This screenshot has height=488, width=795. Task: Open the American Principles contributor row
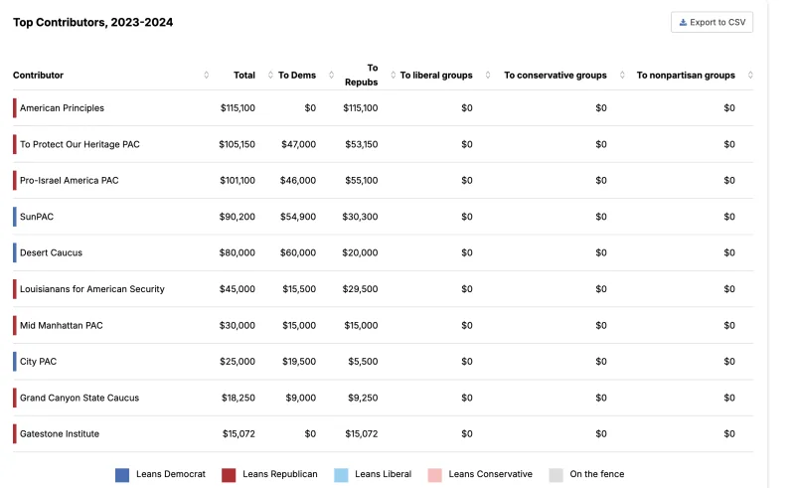click(383, 108)
